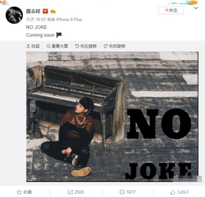Follow the user with +关注 button
The height and width of the screenshot is (197, 205).
point(171,10)
